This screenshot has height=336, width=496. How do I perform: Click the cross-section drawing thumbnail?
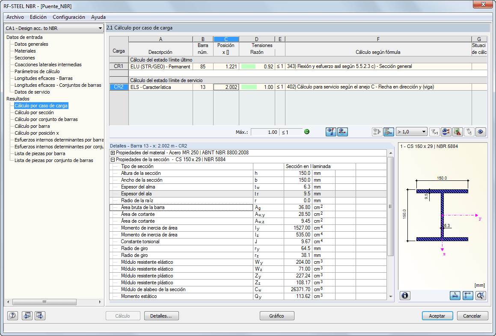[x=442, y=217]
